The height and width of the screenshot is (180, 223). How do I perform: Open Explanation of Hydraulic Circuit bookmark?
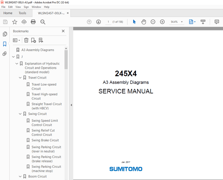(42, 68)
